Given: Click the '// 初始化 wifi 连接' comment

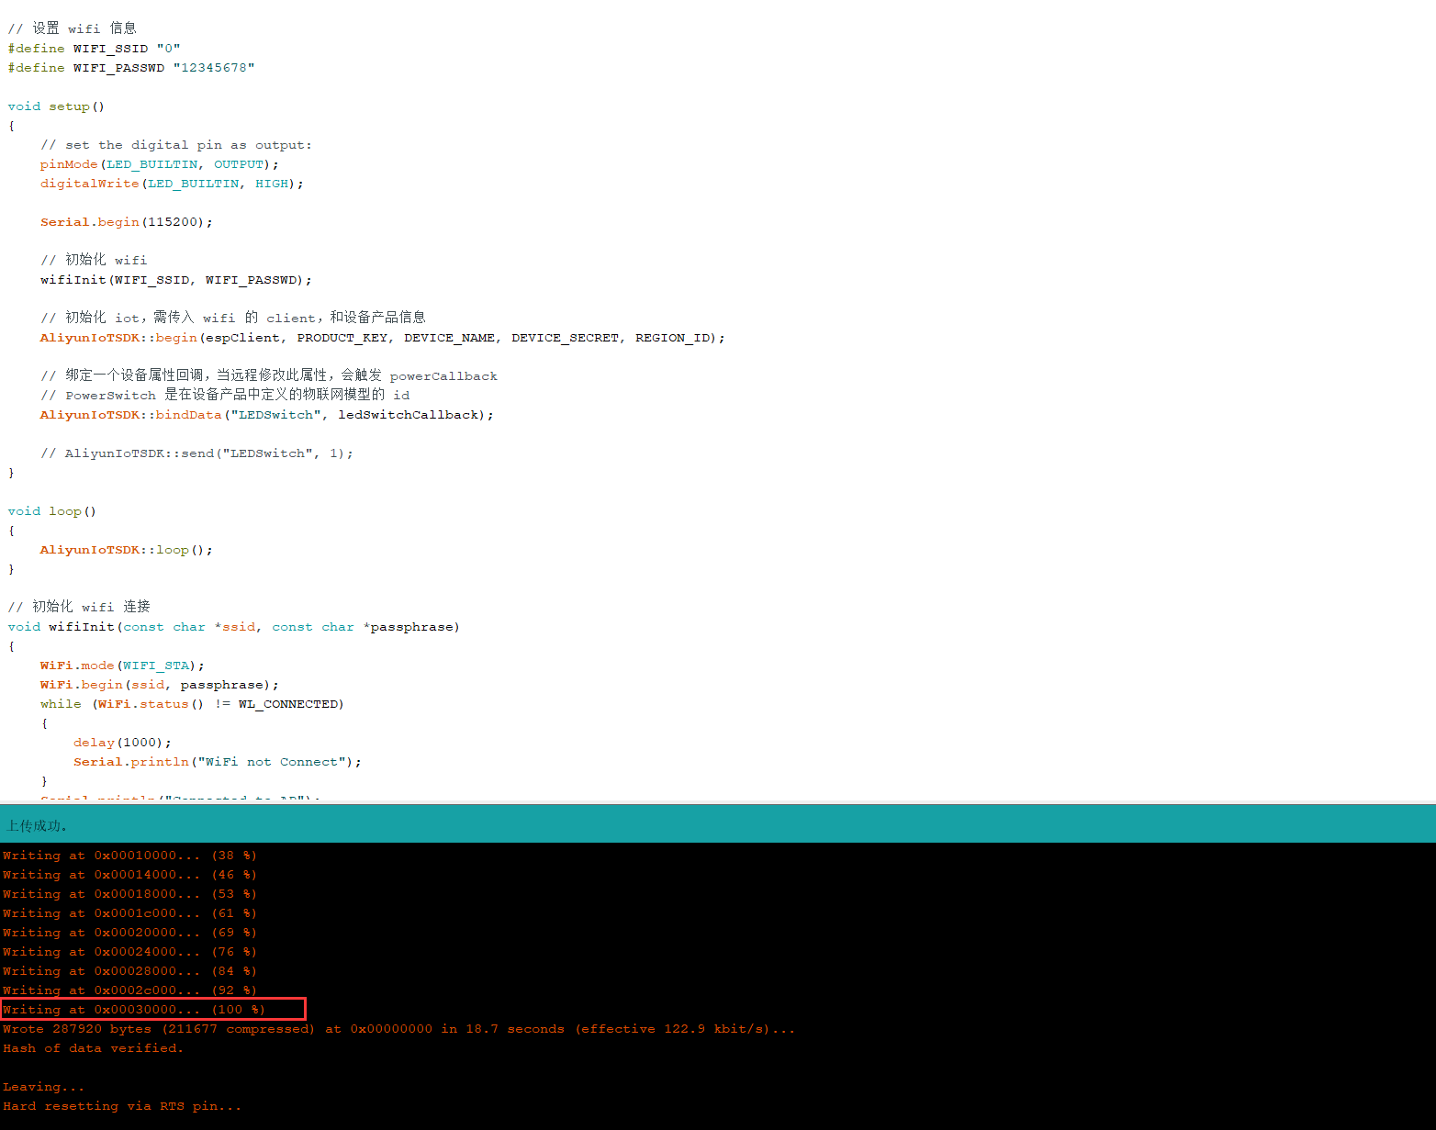Looking at the screenshot, I should click(79, 607).
